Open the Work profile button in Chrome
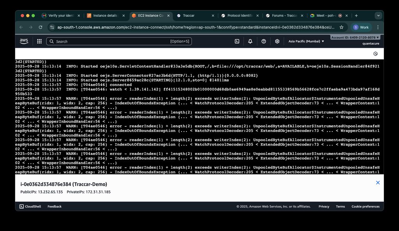 coord(361,27)
